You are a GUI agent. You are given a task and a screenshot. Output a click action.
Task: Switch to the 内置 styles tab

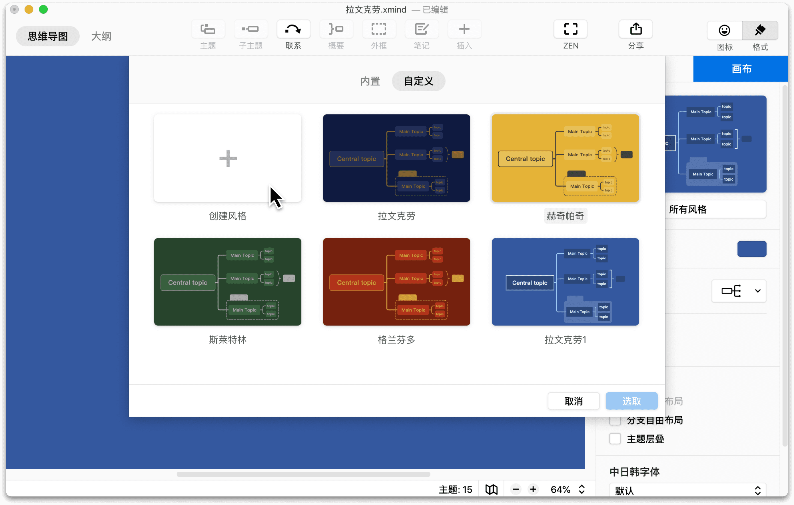point(370,81)
